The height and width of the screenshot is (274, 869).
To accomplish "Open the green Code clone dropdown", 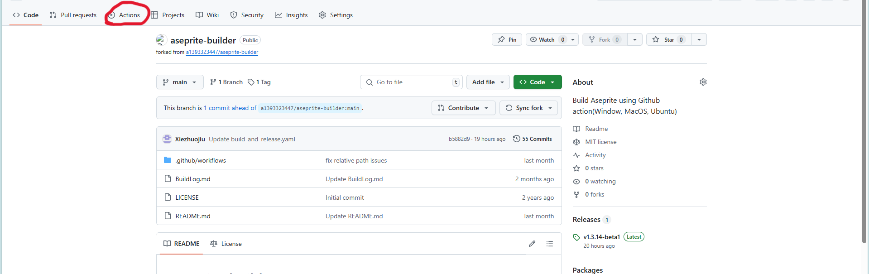I will (538, 82).
